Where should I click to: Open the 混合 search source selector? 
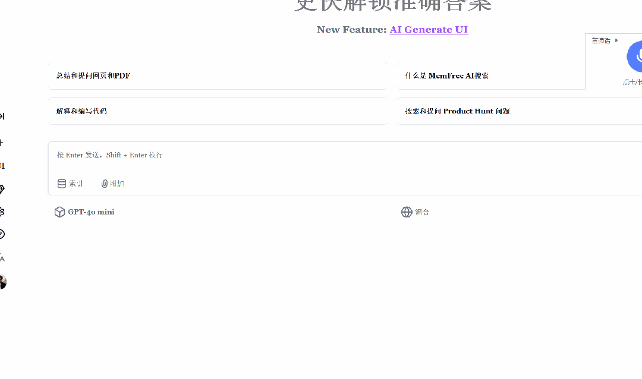coord(416,211)
